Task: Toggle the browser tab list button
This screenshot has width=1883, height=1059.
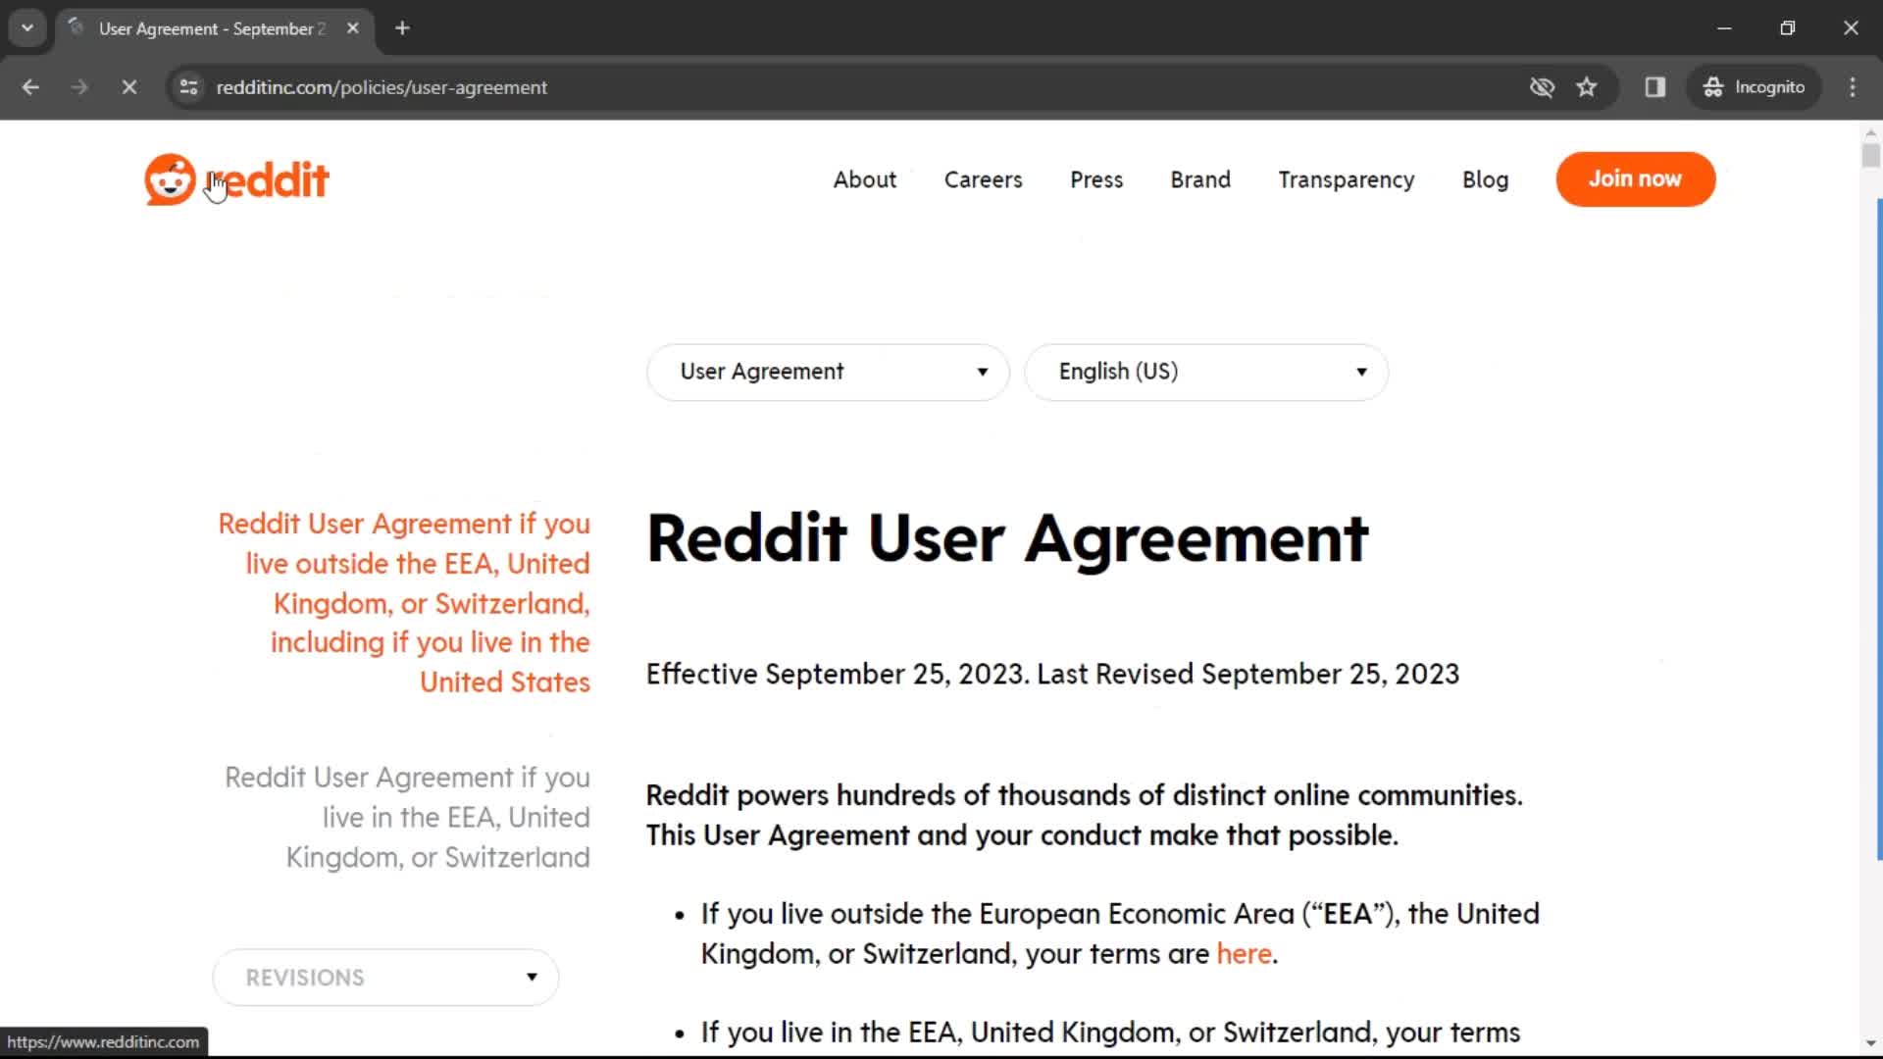Action: (x=27, y=28)
